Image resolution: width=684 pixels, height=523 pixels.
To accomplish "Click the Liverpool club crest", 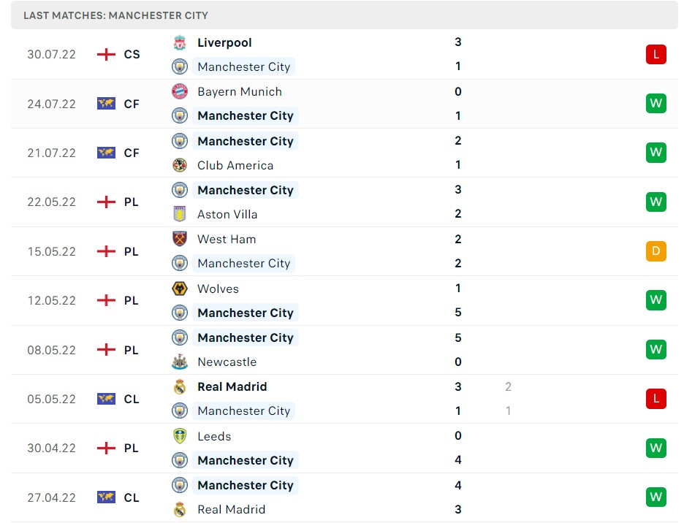I will pos(180,42).
